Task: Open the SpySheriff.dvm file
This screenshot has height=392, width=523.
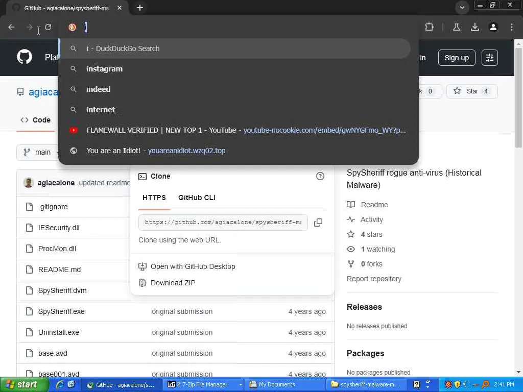Action: click(x=62, y=290)
